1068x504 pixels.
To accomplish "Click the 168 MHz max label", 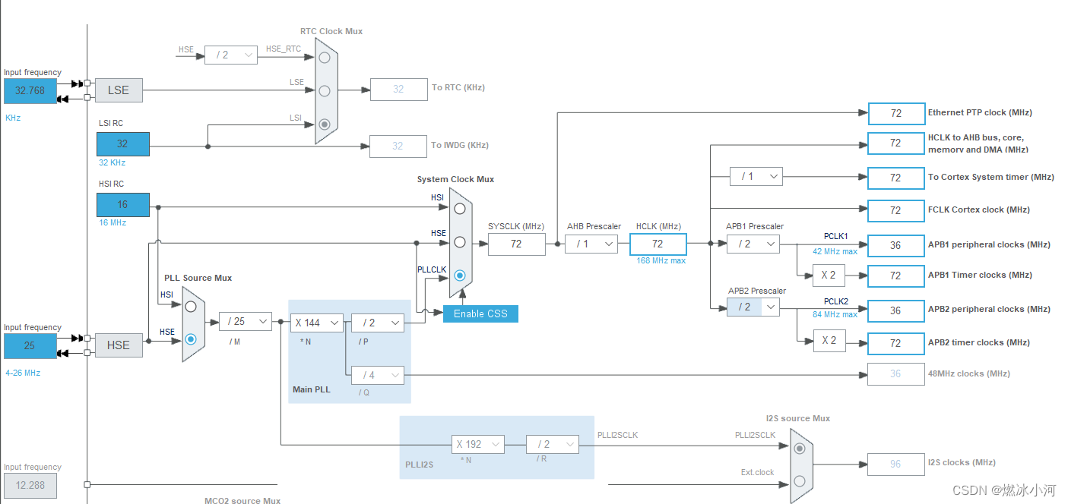I will click(661, 260).
